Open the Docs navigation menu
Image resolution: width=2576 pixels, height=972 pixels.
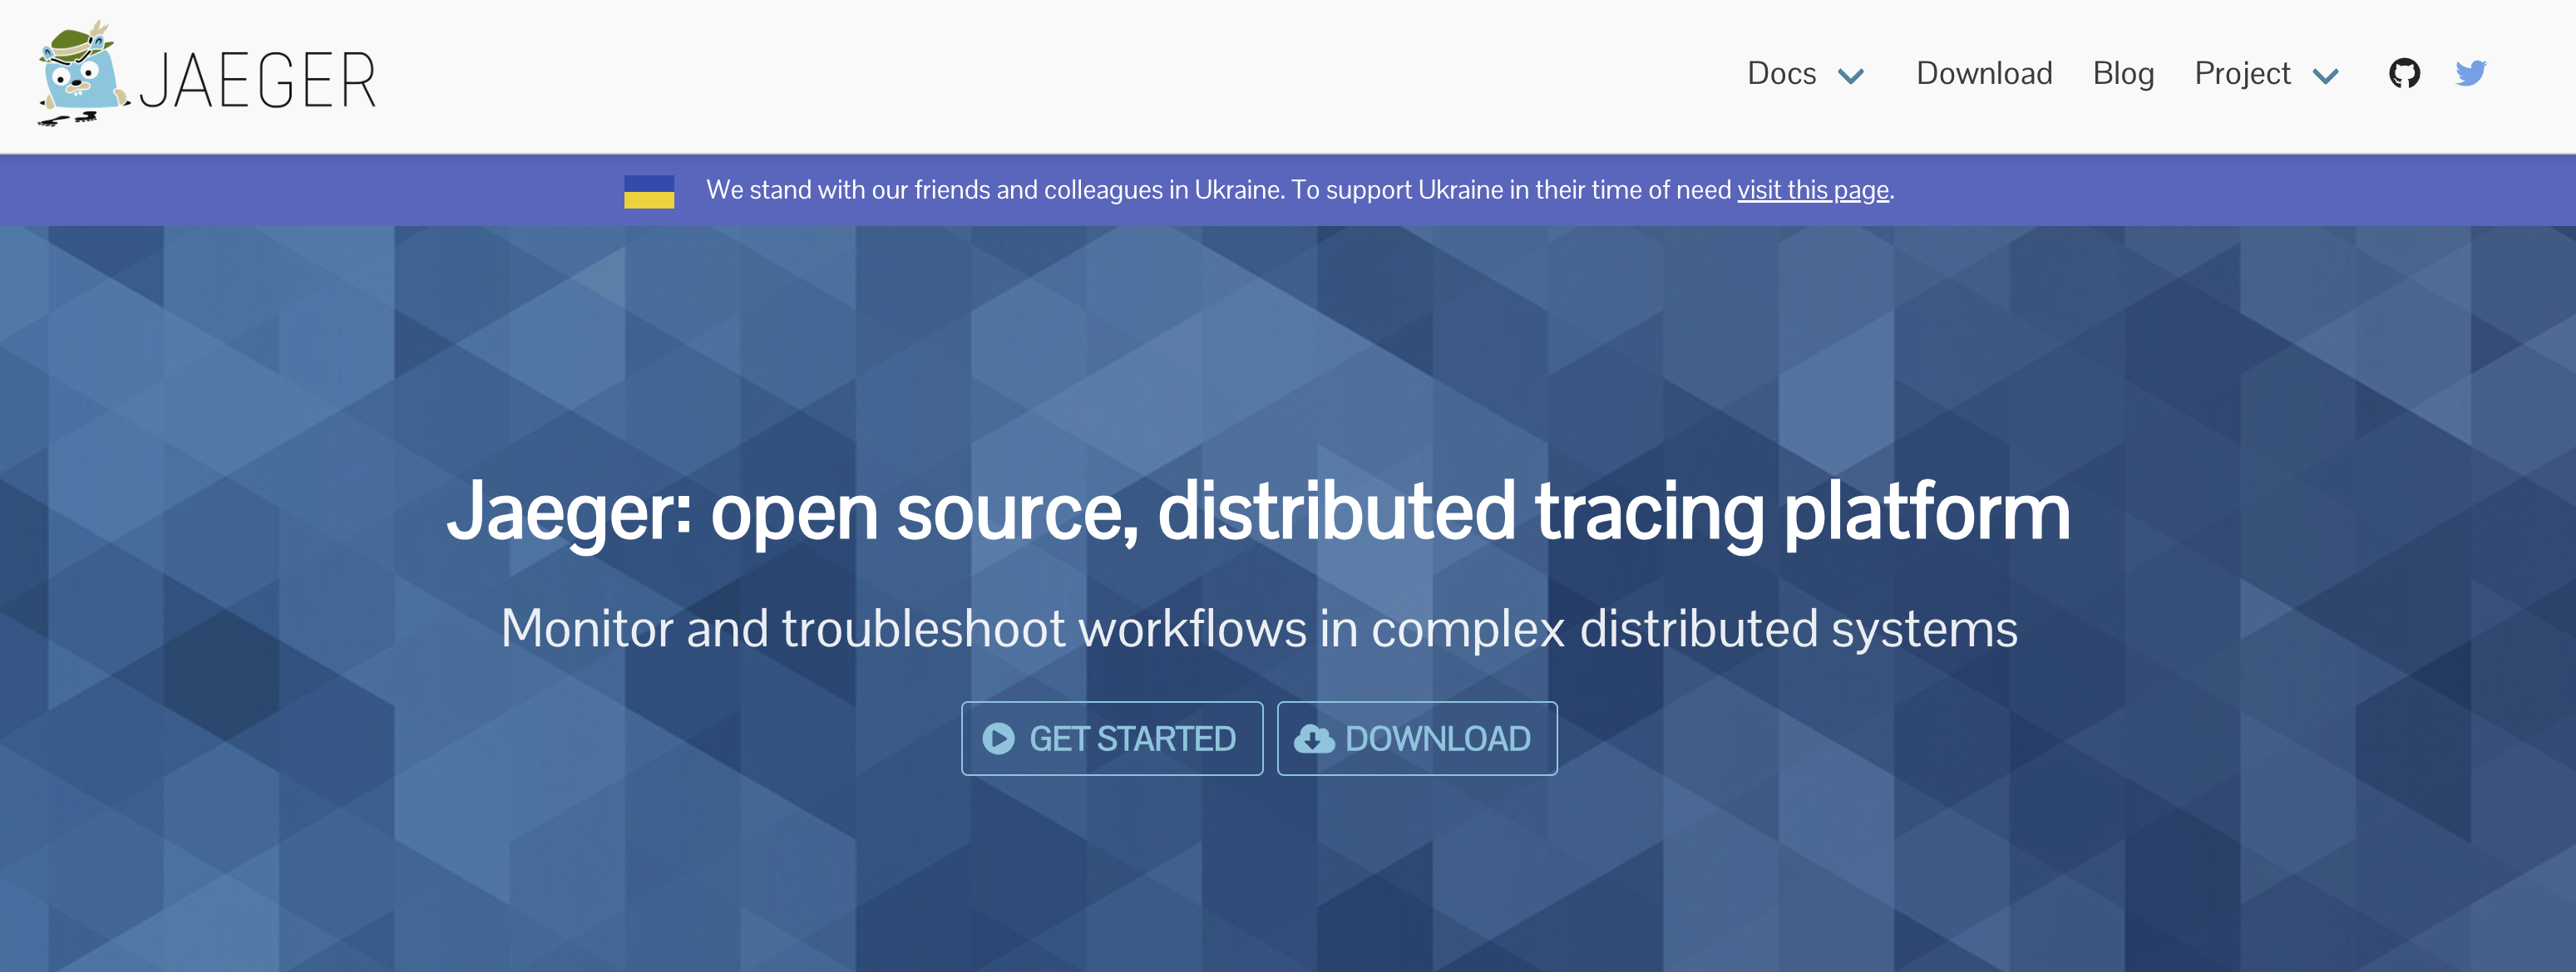click(x=1781, y=74)
